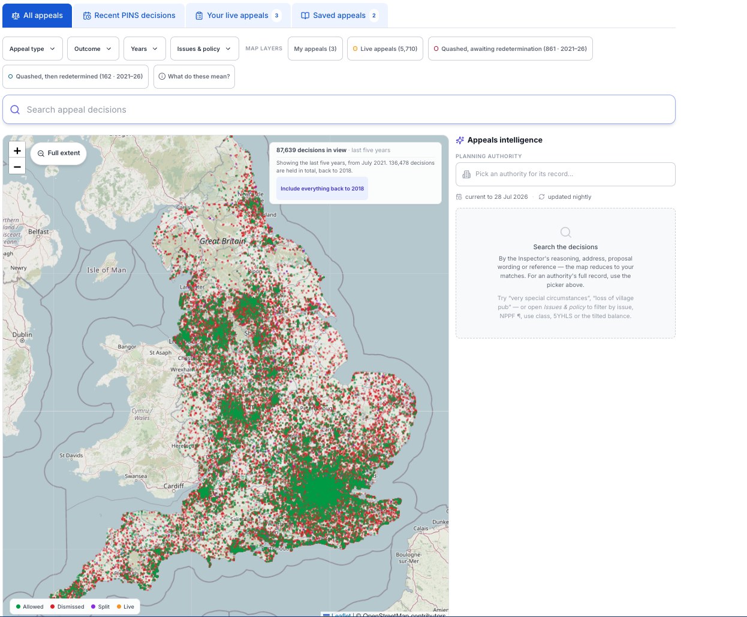
Task: Click the clipboard icon on Your live appeals
Action: point(199,16)
